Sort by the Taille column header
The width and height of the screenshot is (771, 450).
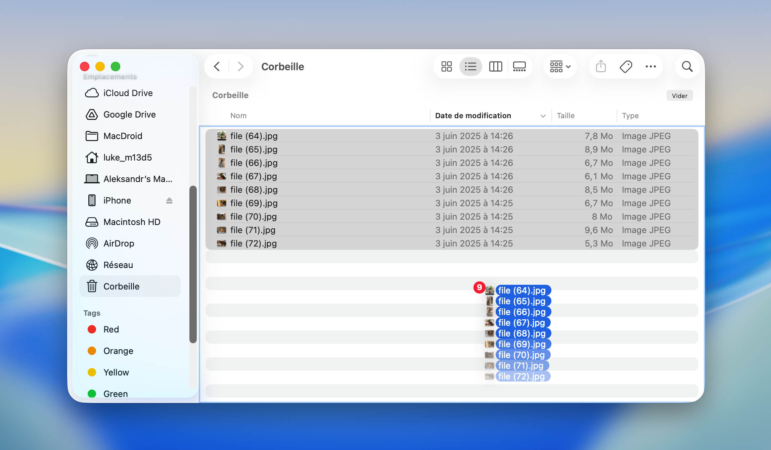tap(565, 116)
